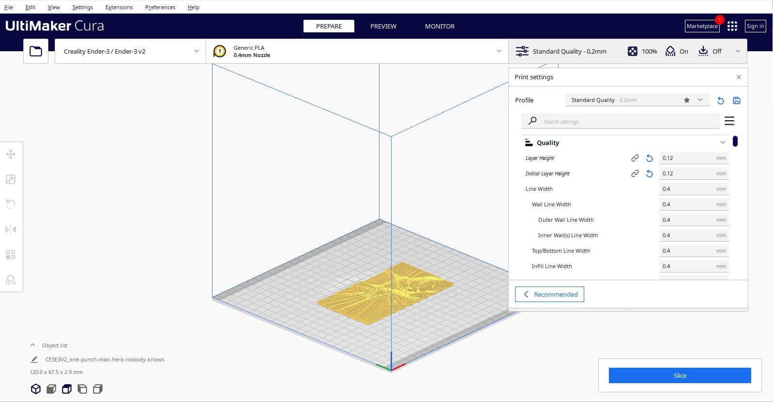Viewport: 773px width, 402px height.
Task: Expand the print settings summary chevron
Action: pos(738,51)
